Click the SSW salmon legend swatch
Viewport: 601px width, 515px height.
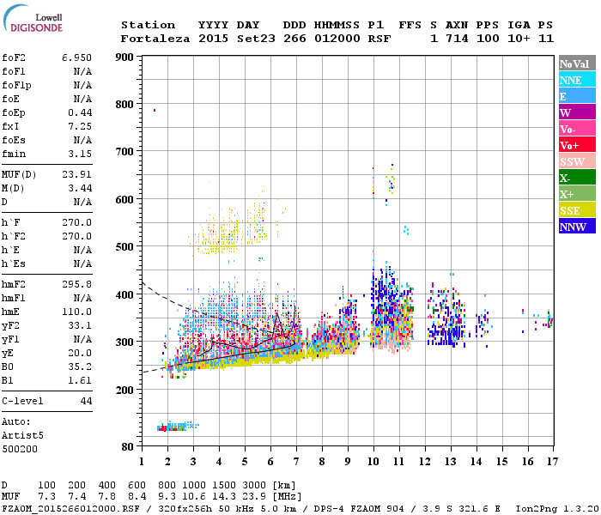click(577, 161)
